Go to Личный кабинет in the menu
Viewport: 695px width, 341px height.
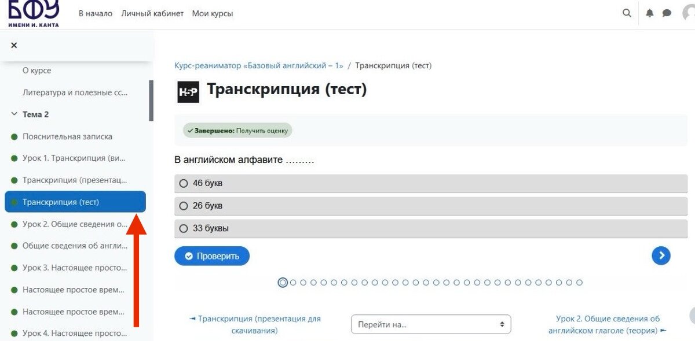(x=152, y=13)
